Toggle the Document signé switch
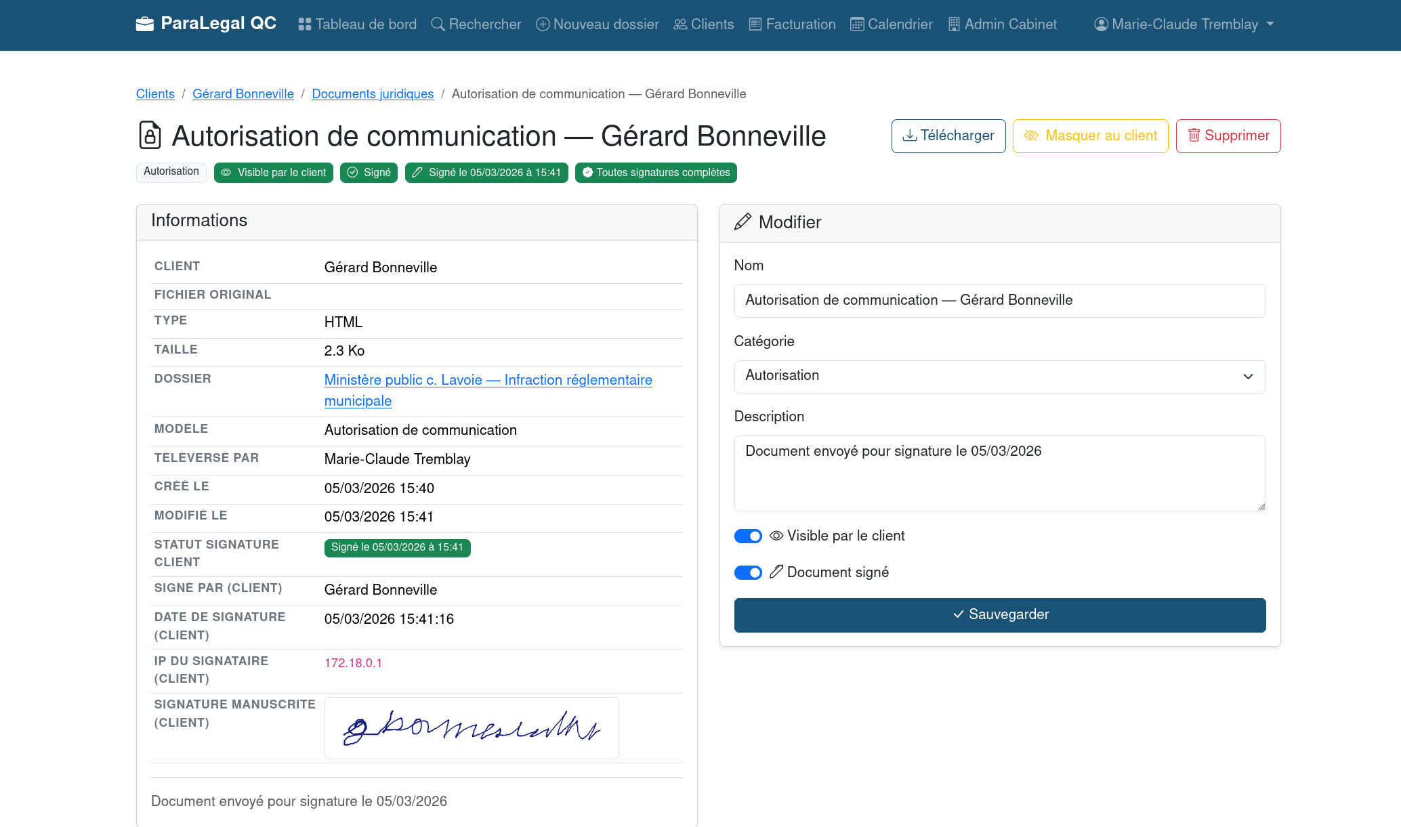This screenshot has height=827, width=1401. (x=748, y=573)
